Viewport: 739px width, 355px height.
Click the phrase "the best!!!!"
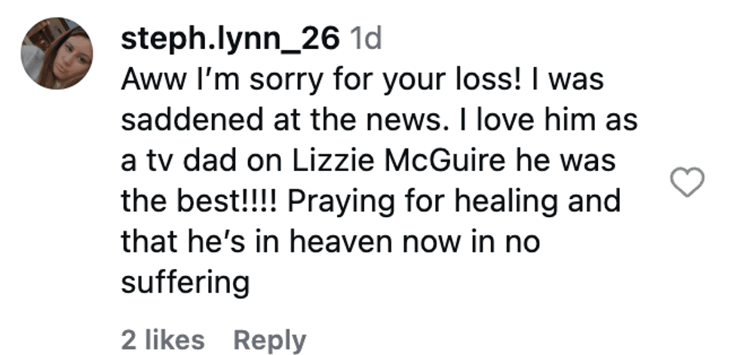coord(200,202)
